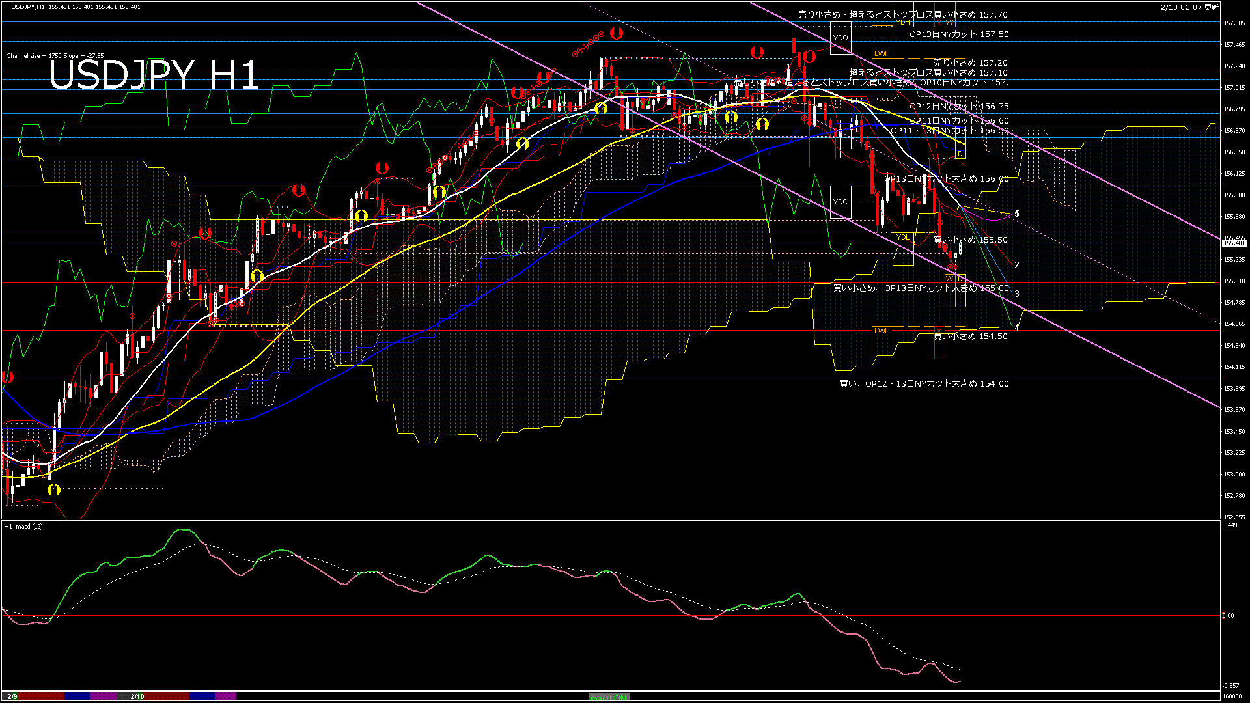Screen dimensions: 1250x703
Task: Click the lowest yellow up-arrow signal at bottom left
Action: (x=54, y=489)
